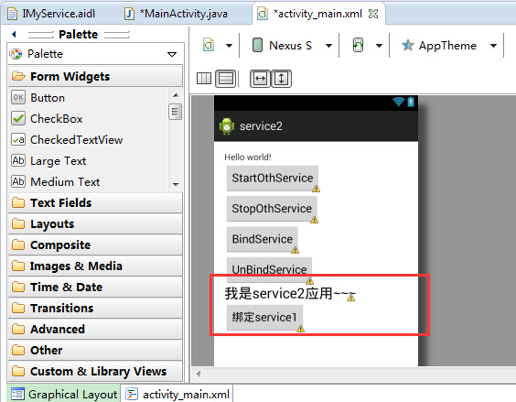Expand the Text Fields category
The width and height of the screenshot is (516, 402).
[x=95, y=202]
